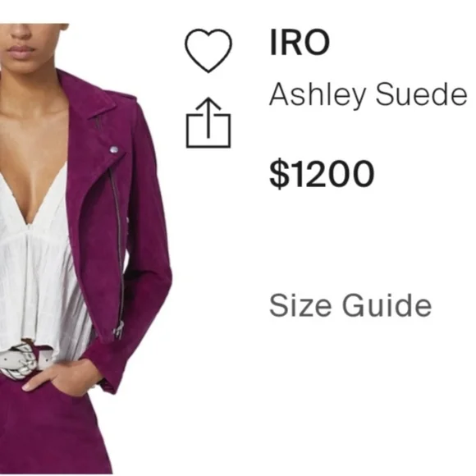
Task: Open the product photo of the model
Action: (x=86, y=249)
